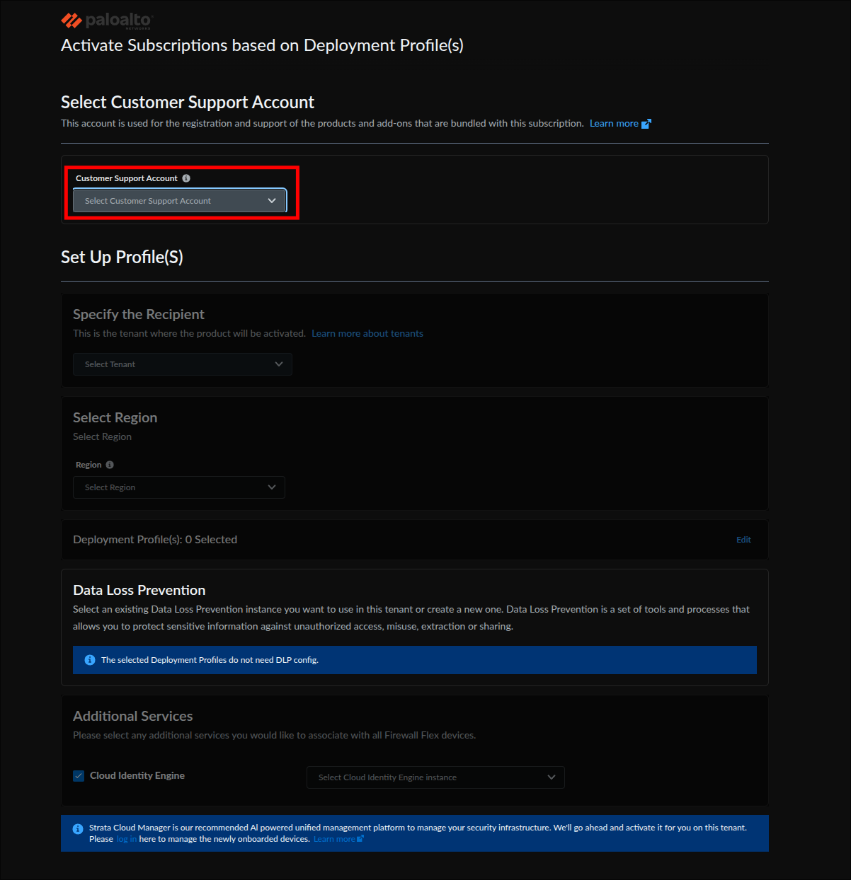Image resolution: width=851 pixels, height=880 pixels.
Task: Click the Set Up Profile(S) heading
Action: (x=122, y=257)
